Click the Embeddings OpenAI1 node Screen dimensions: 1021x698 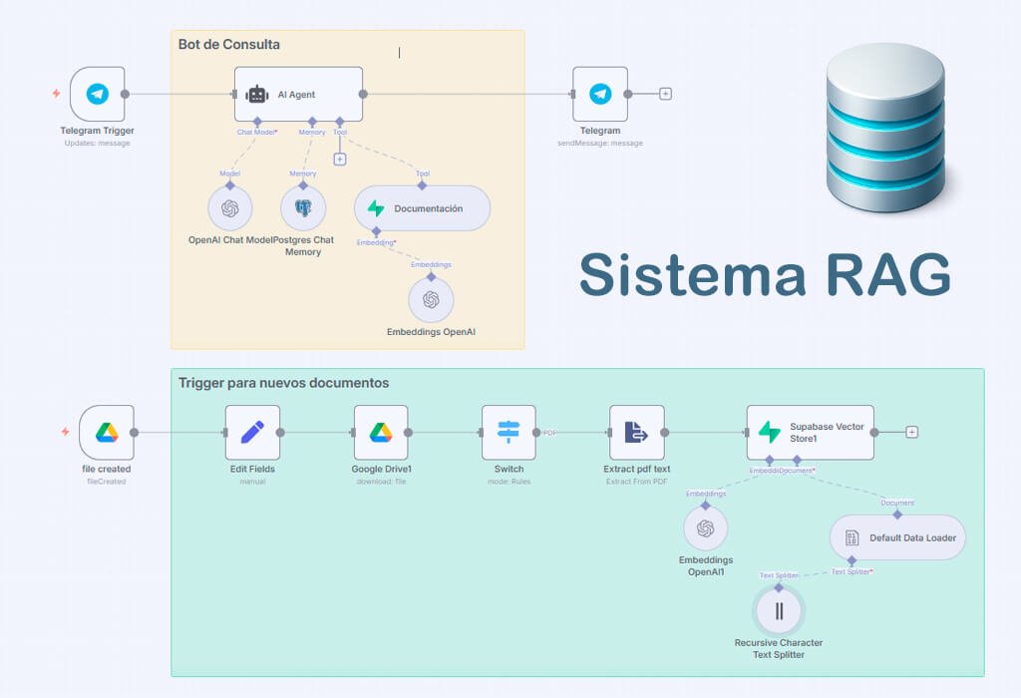[706, 528]
